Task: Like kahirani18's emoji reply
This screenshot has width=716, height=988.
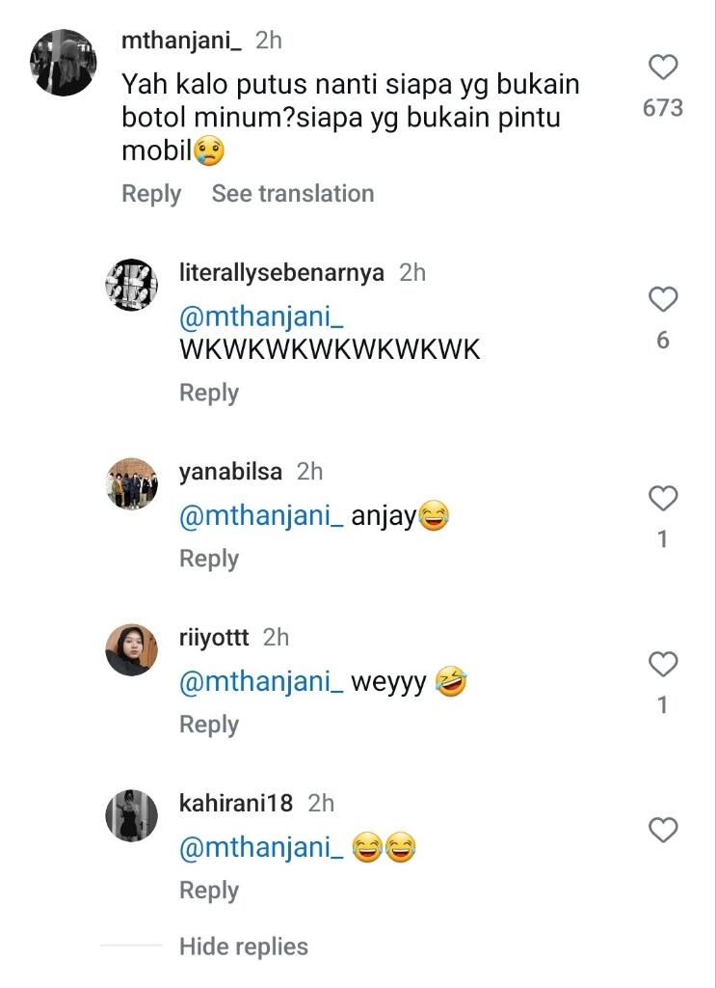Action: coord(663,830)
